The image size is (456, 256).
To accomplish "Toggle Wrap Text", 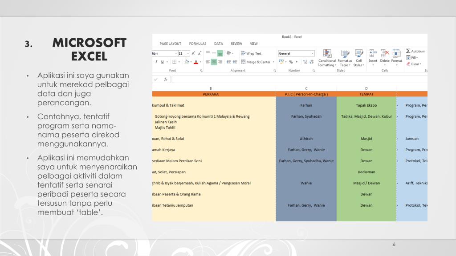I will pos(251,53).
